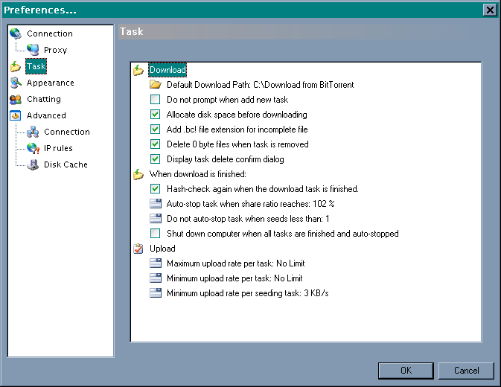
Task: Click the Upload section clipboard icon
Action: 138,249
